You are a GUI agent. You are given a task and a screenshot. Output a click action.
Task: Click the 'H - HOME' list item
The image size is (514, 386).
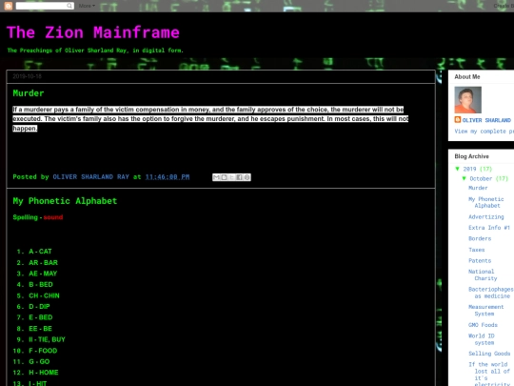(x=43, y=373)
